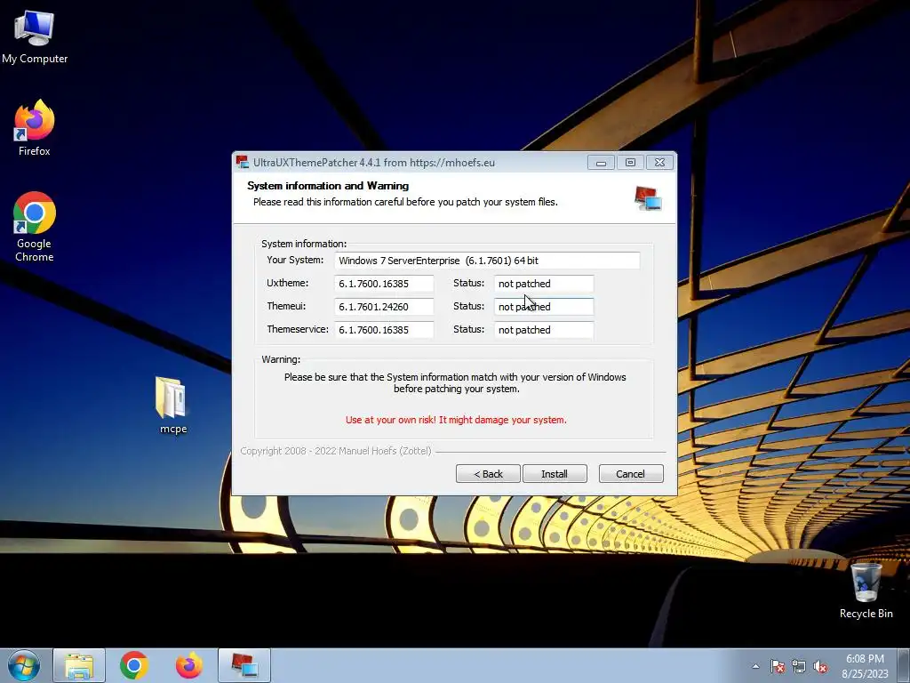Click the Themeui status field
The width and height of the screenshot is (910, 683).
pos(544,307)
